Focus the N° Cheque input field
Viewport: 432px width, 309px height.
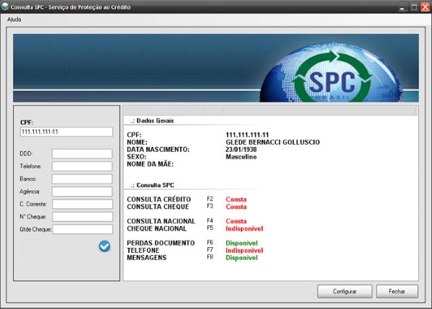coord(82,217)
